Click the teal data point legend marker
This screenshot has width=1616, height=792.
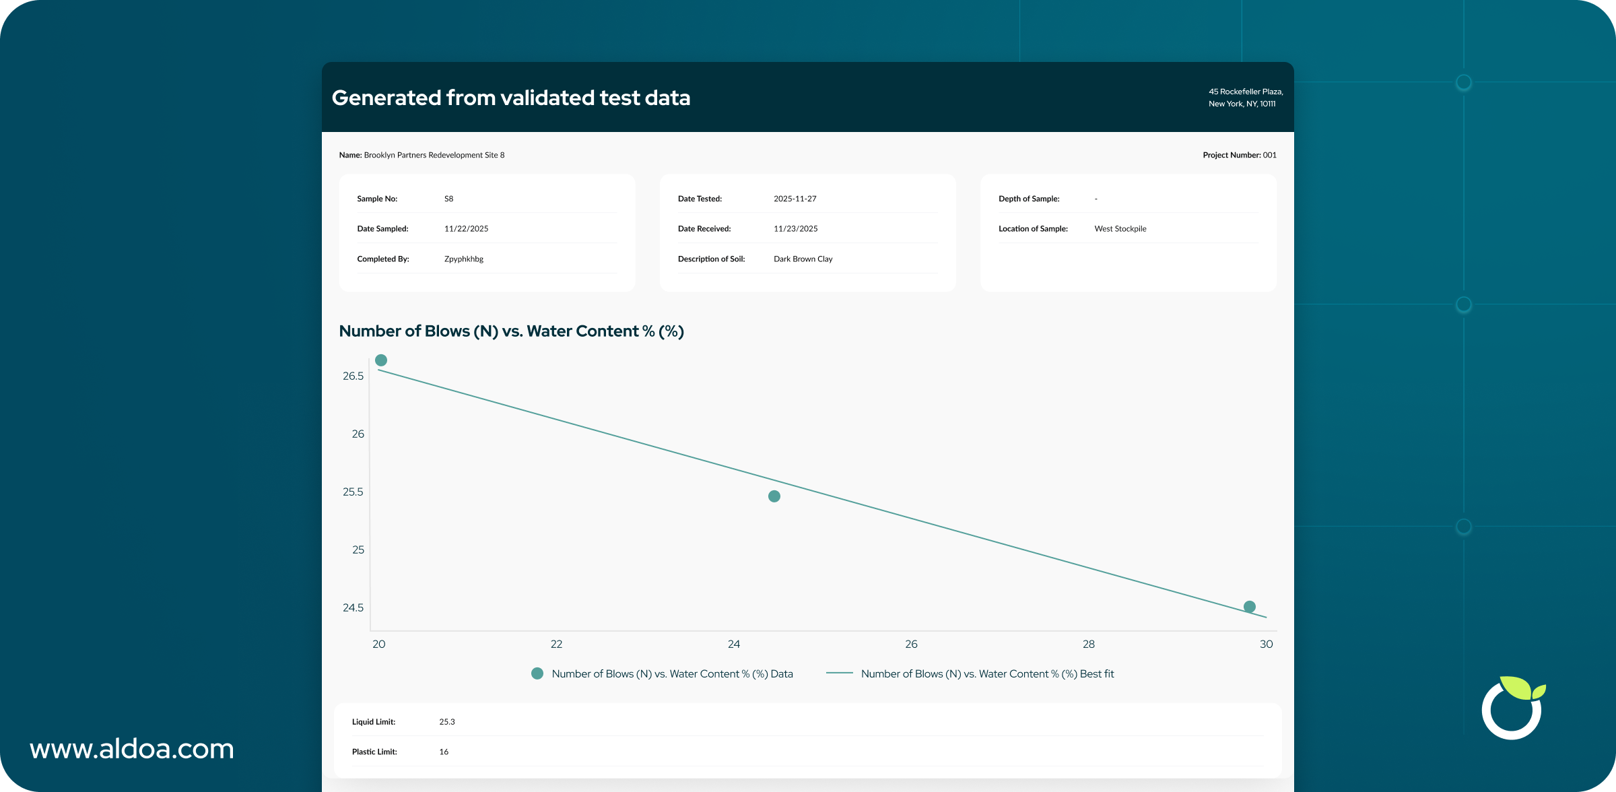[537, 673]
